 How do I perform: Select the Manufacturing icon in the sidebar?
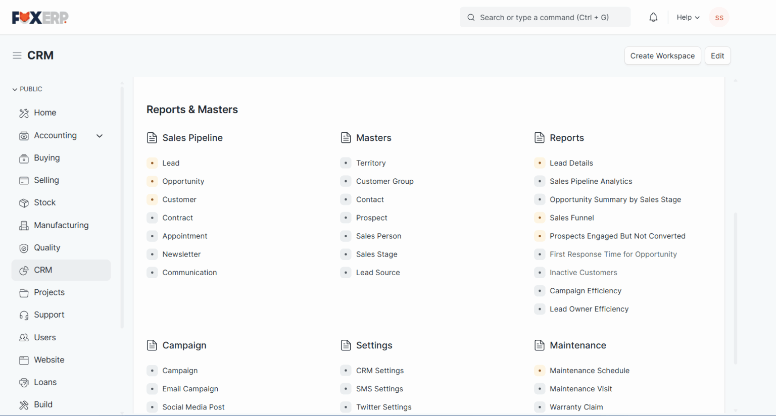tap(24, 225)
